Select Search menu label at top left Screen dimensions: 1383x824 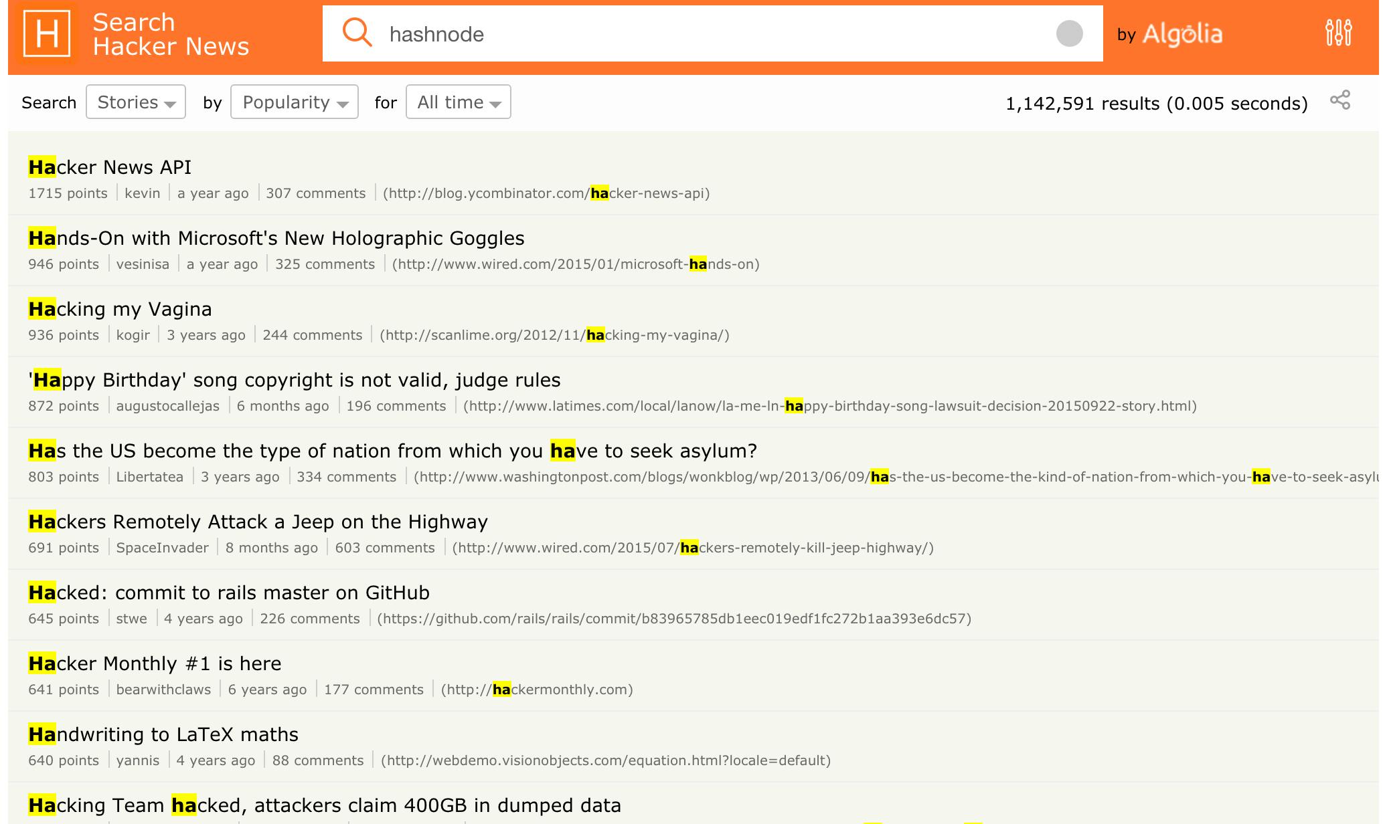pyautogui.click(x=48, y=102)
